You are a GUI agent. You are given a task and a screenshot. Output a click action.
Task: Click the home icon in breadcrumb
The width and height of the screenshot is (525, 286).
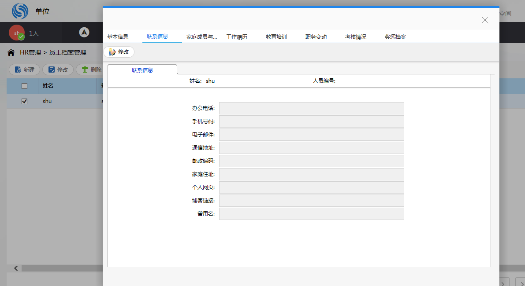[11, 53]
